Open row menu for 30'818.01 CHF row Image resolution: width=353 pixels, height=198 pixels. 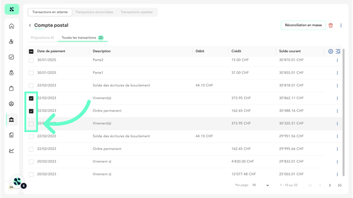click(x=337, y=85)
